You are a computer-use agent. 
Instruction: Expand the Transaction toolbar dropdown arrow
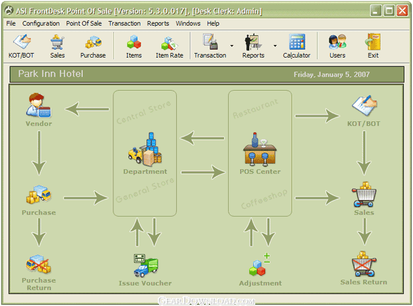click(x=232, y=46)
